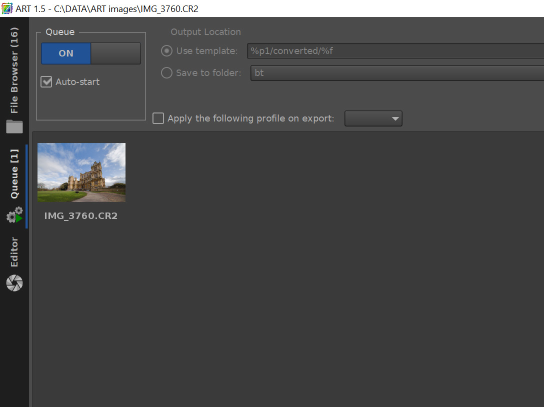The height and width of the screenshot is (407, 544).
Task: Click the 'Output Location' section heading
Action: [205, 32]
